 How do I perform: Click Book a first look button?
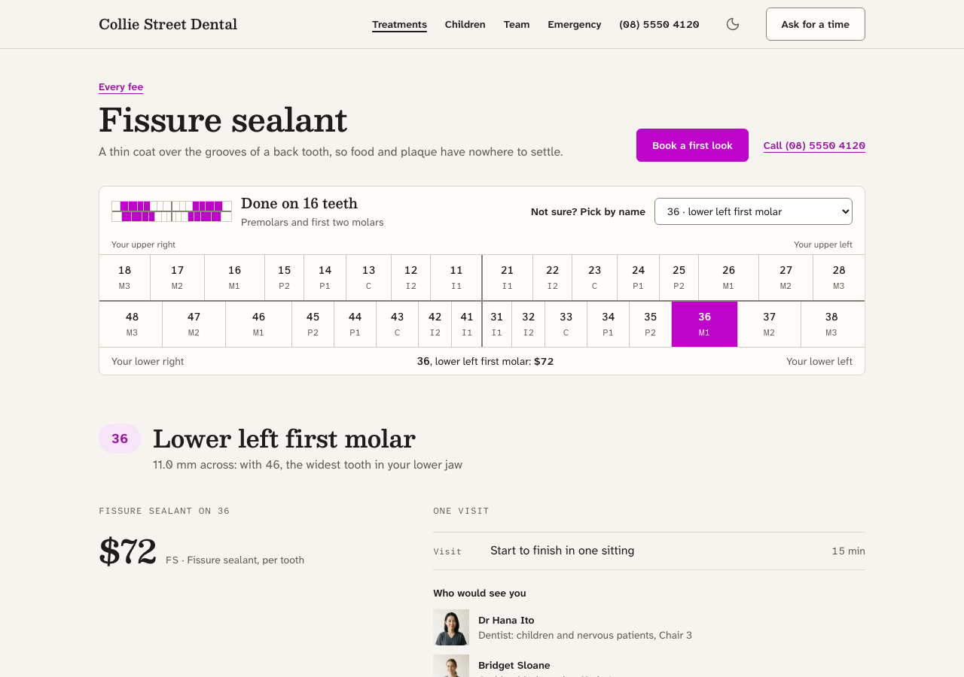click(x=692, y=145)
